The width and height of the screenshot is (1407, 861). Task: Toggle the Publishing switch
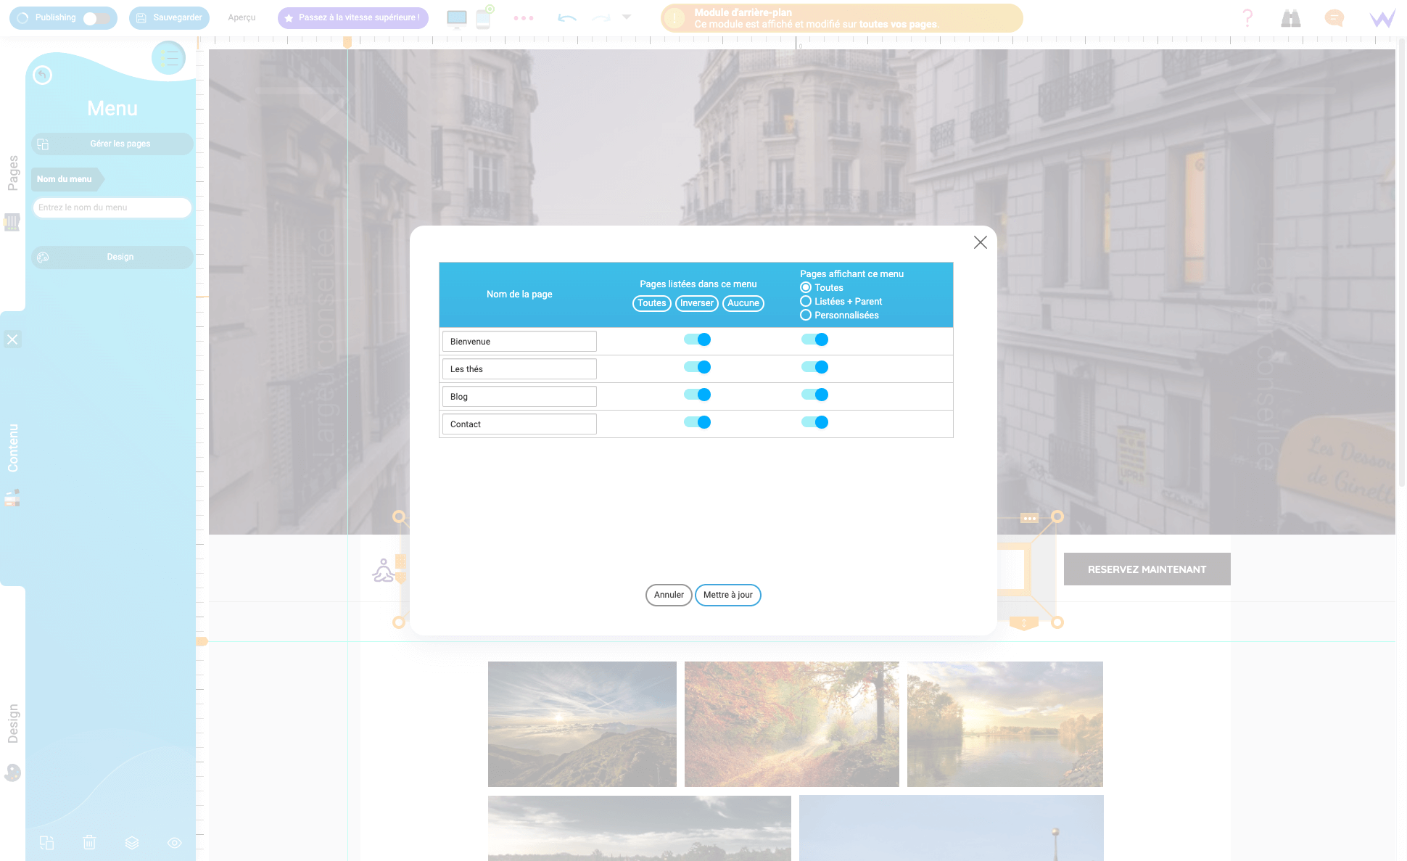point(98,17)
